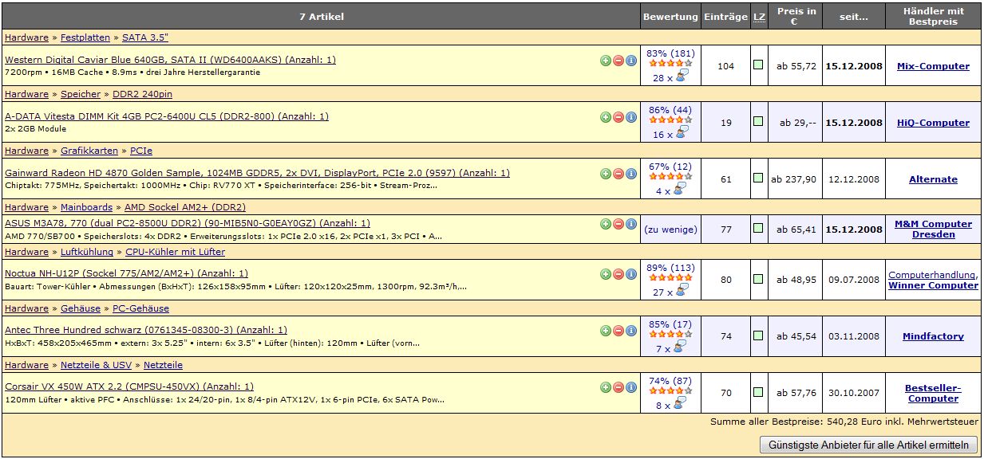Tick LZ checkbox for Noctua NH-U12P
The image size is (984, 459).
pos(759,279)
